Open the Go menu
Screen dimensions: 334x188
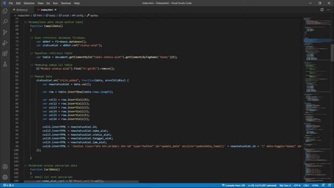48,3
